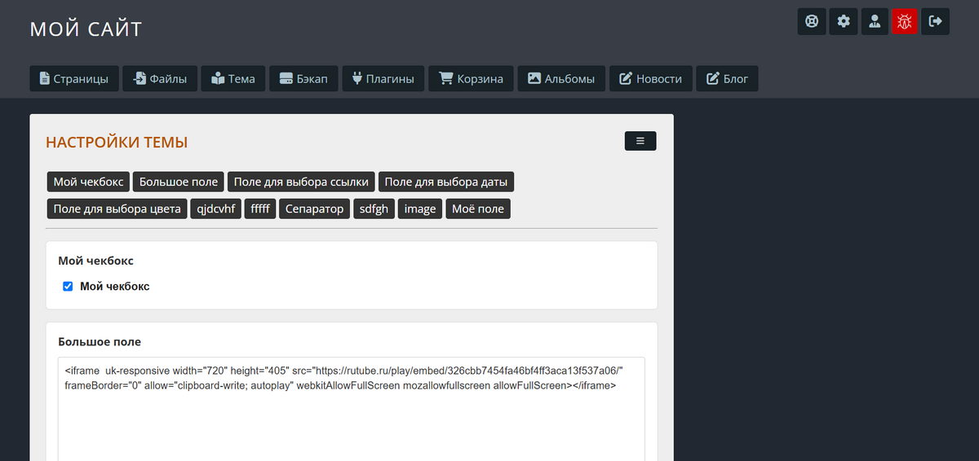Open the settings gear icon
Image resolution: width=979 pixels, height=461 pixels.
pos(844,21)
